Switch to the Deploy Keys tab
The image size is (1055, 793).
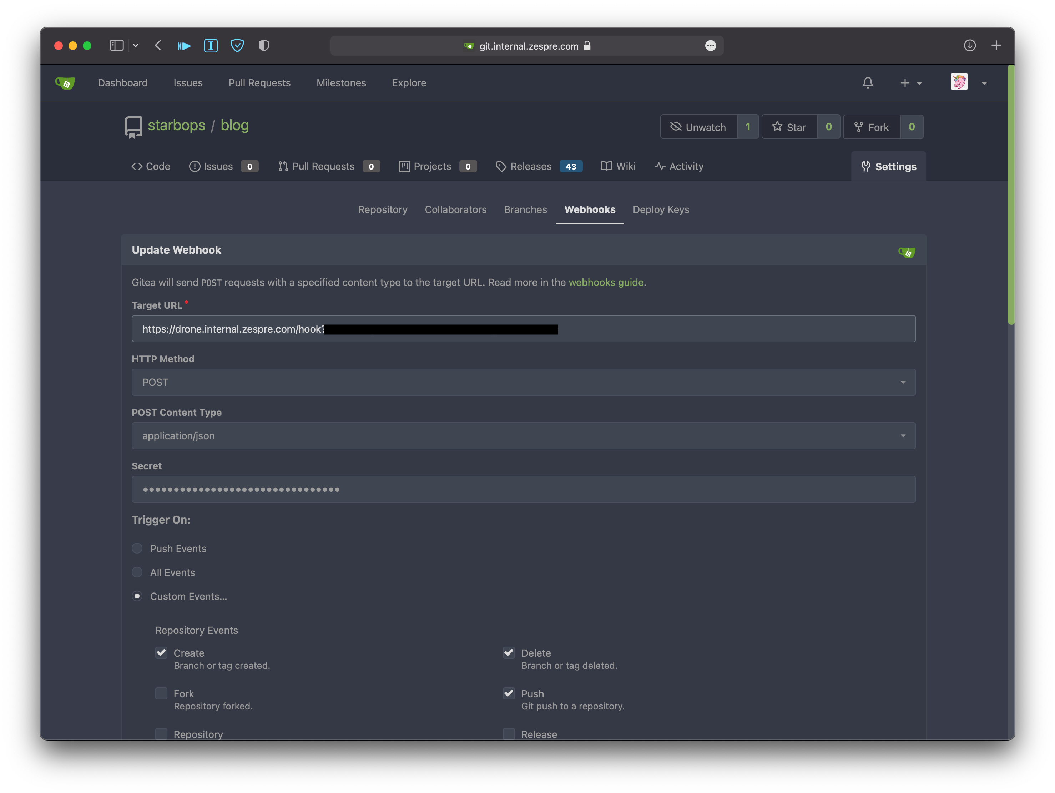tap(661, 209)
